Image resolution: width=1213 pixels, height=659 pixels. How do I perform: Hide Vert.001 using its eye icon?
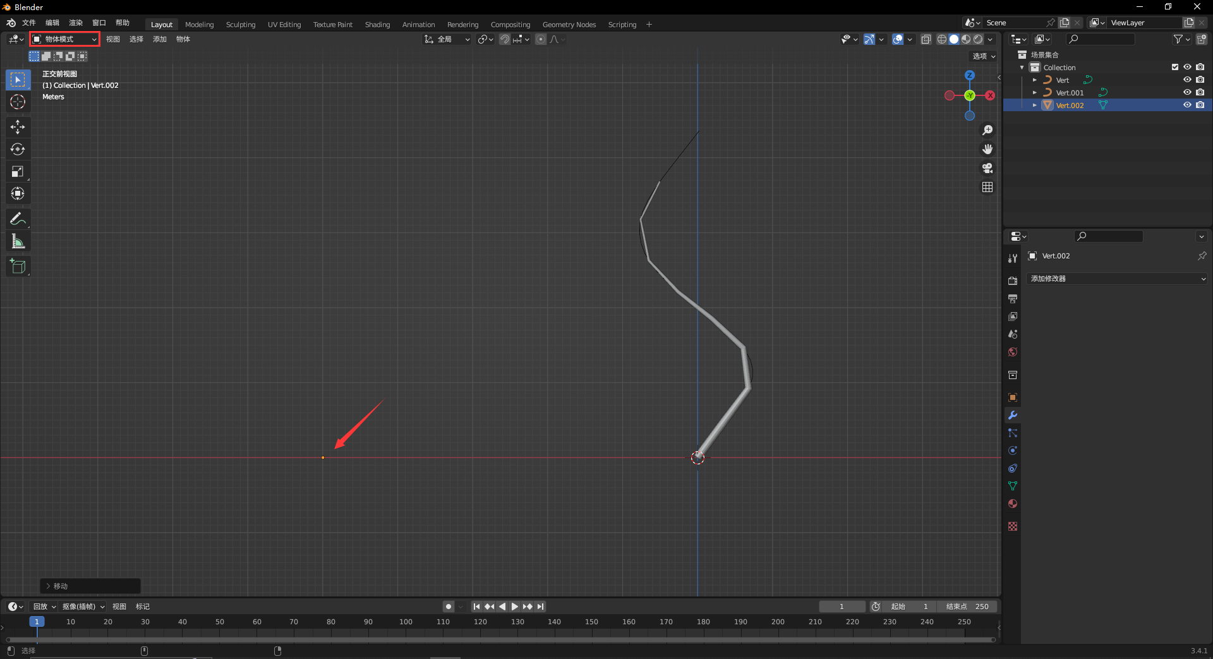1187,92
